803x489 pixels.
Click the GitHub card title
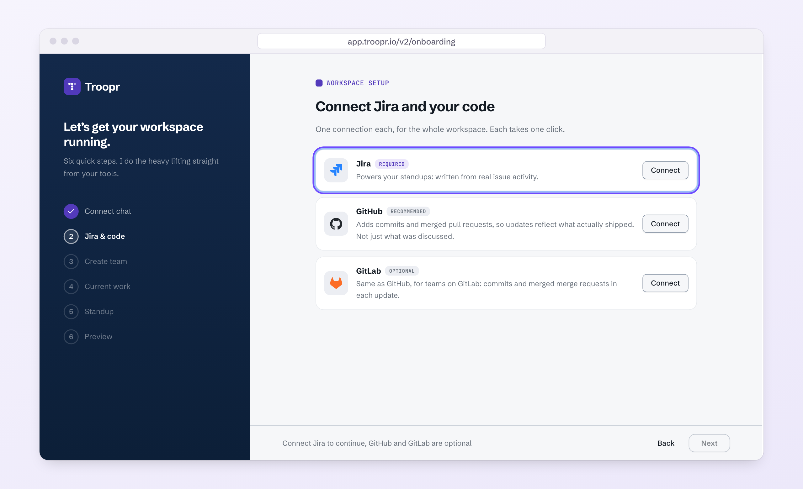pos(369,212)
